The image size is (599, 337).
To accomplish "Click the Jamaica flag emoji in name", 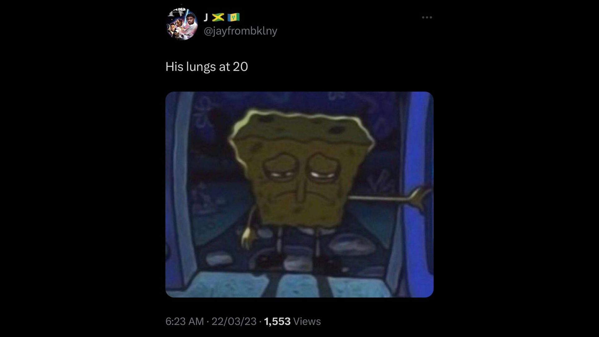I will (x=218, y=17).
